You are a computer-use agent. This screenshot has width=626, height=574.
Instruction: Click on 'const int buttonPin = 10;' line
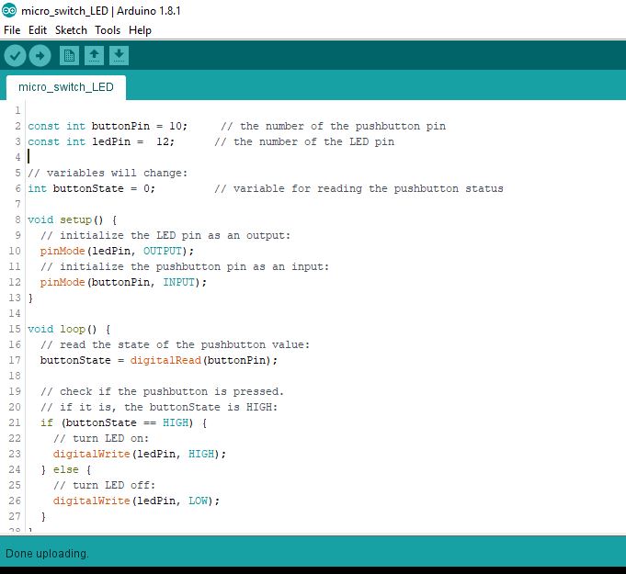pyautogui.click(x=108, y=126)
